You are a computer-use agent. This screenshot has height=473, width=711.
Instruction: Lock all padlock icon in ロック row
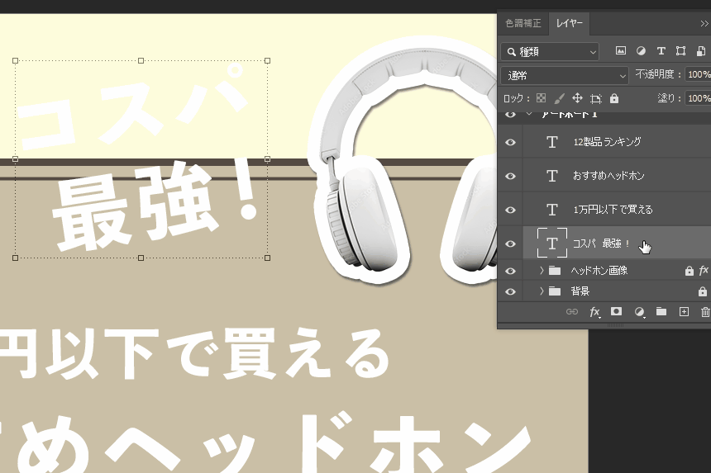point(614,98)
